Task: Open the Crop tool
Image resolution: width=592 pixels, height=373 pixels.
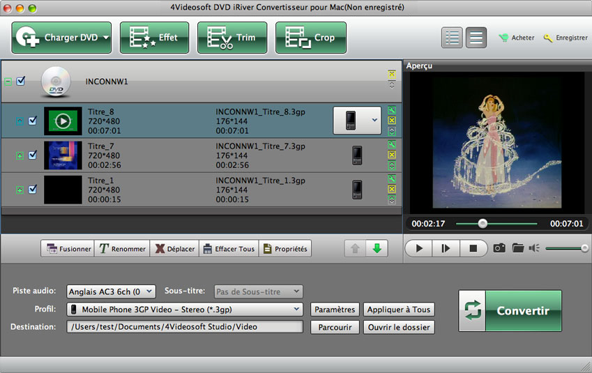Action: tap(311, 38)
